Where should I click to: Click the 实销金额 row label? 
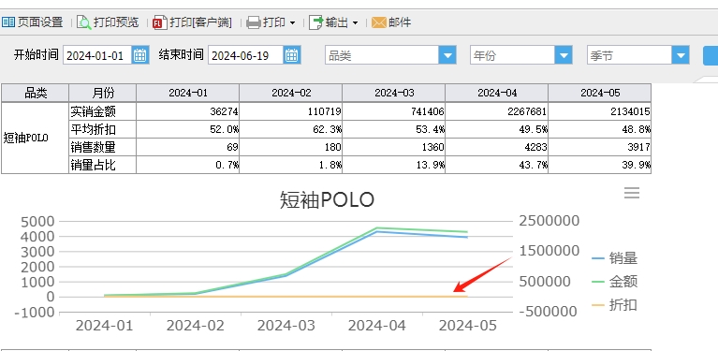(x=103, y=111)
